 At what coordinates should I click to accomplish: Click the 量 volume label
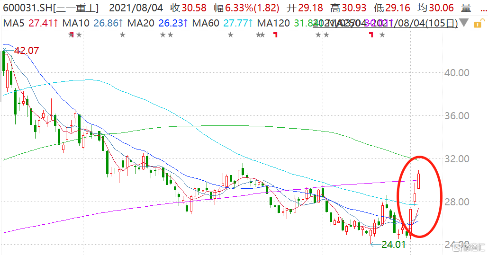coord(466,8)
